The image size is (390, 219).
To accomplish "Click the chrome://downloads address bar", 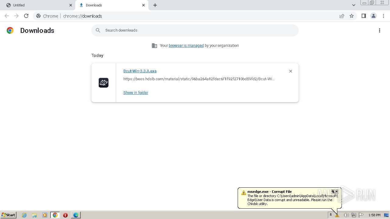I will pyautogui.click(x=195, y=16).
